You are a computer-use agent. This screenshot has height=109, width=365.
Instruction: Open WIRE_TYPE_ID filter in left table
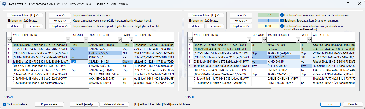[68, 40]
